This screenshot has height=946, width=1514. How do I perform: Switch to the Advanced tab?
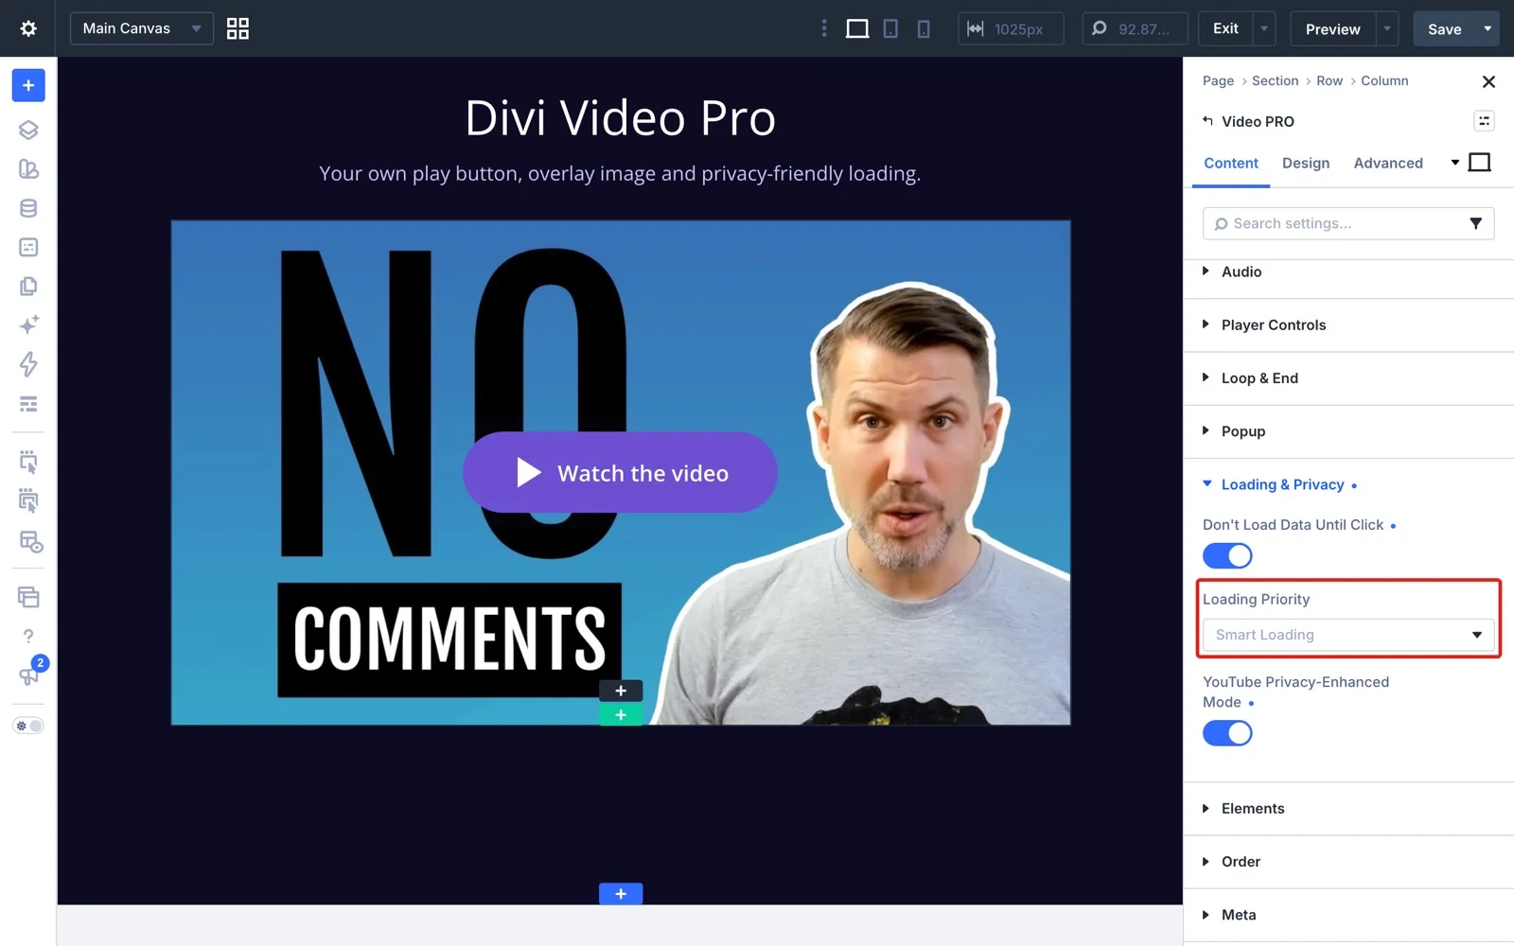[1388, 163]
